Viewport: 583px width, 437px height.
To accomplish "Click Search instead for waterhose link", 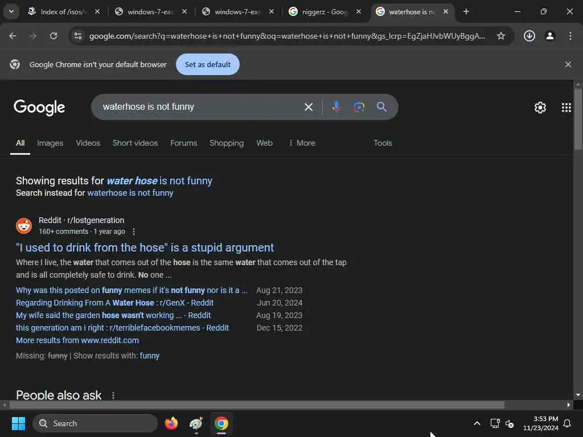I will [130, 193].
